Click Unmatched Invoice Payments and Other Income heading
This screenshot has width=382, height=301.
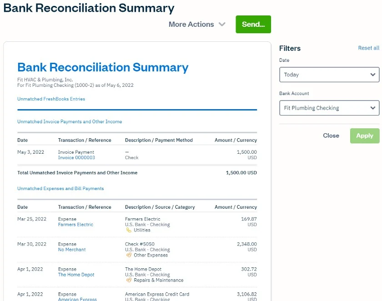pos(70,121)
